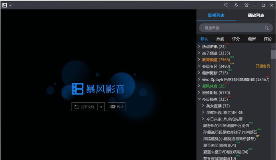Click the scrollbar up arrow
The image size is (276, 160).
pos(273,47)
